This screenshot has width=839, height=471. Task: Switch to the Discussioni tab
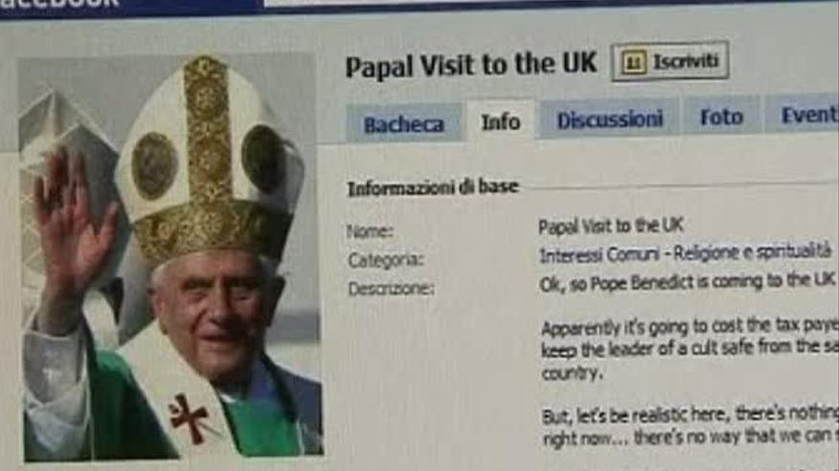[x=609, y=118]
